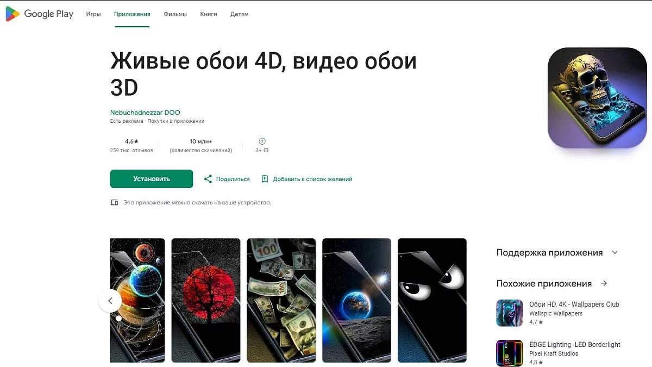Open the skull live wallpaper app icon

point(597,98)
